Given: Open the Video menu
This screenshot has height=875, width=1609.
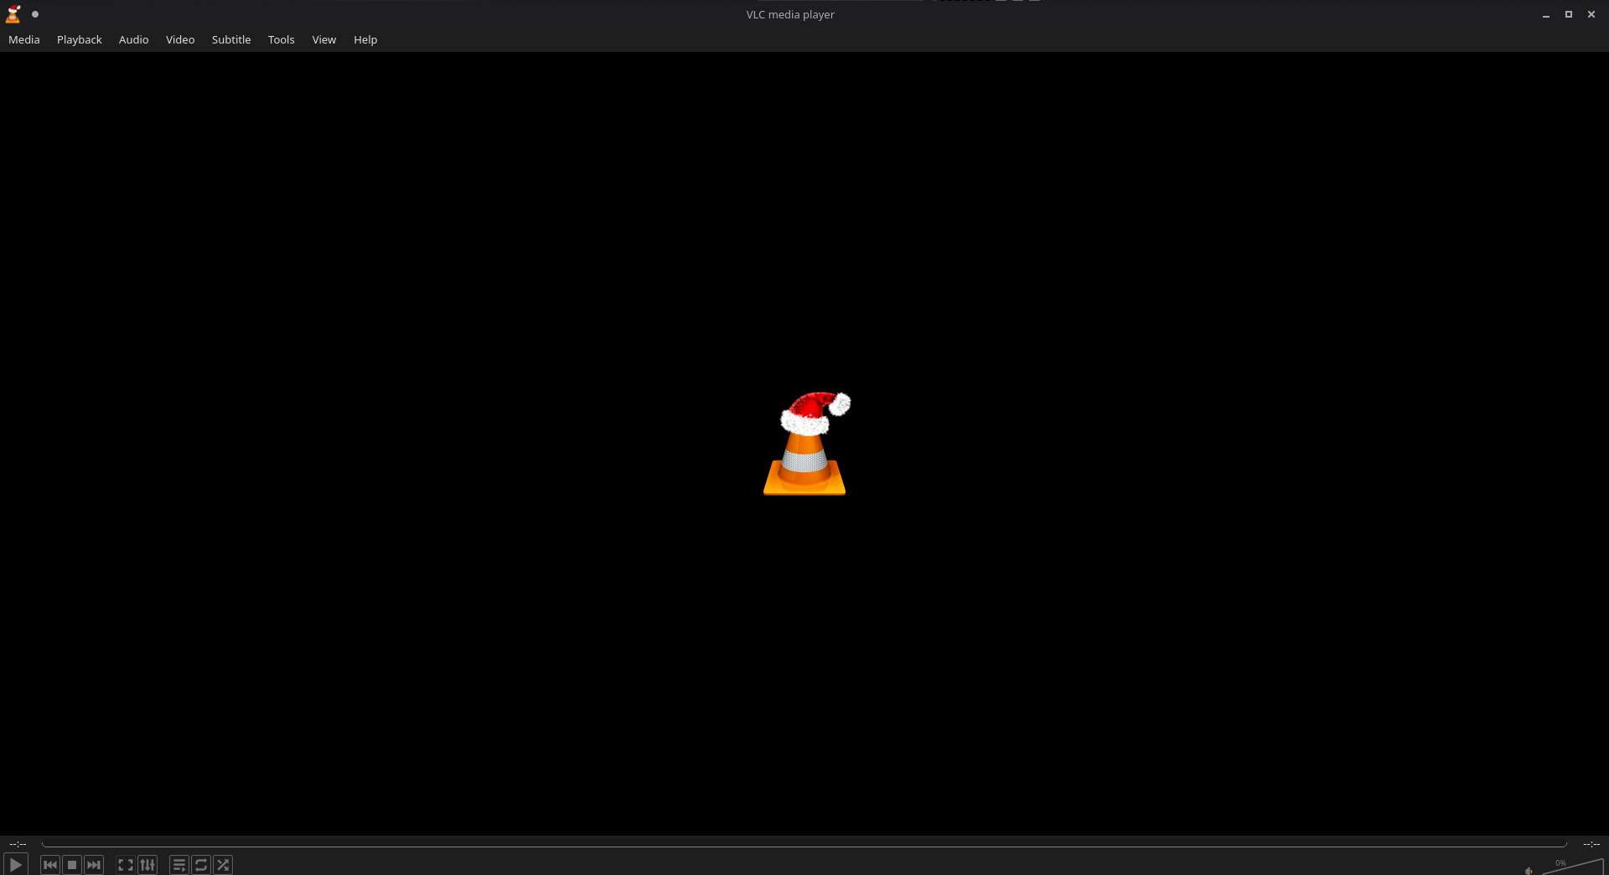Looking at the screenshot, I should coord(180,39).
